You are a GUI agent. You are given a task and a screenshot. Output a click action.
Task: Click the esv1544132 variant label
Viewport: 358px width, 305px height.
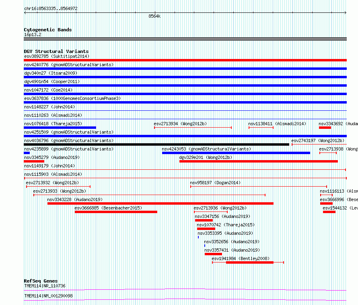pyautogui.click(x=340, y=208)
